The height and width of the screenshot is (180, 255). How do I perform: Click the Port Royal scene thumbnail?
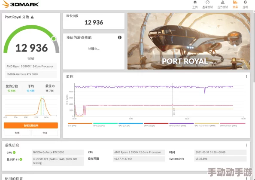[x=189, y=41]
